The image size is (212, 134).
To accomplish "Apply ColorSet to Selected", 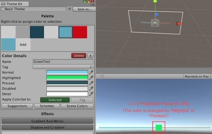I will coord(55,100).
